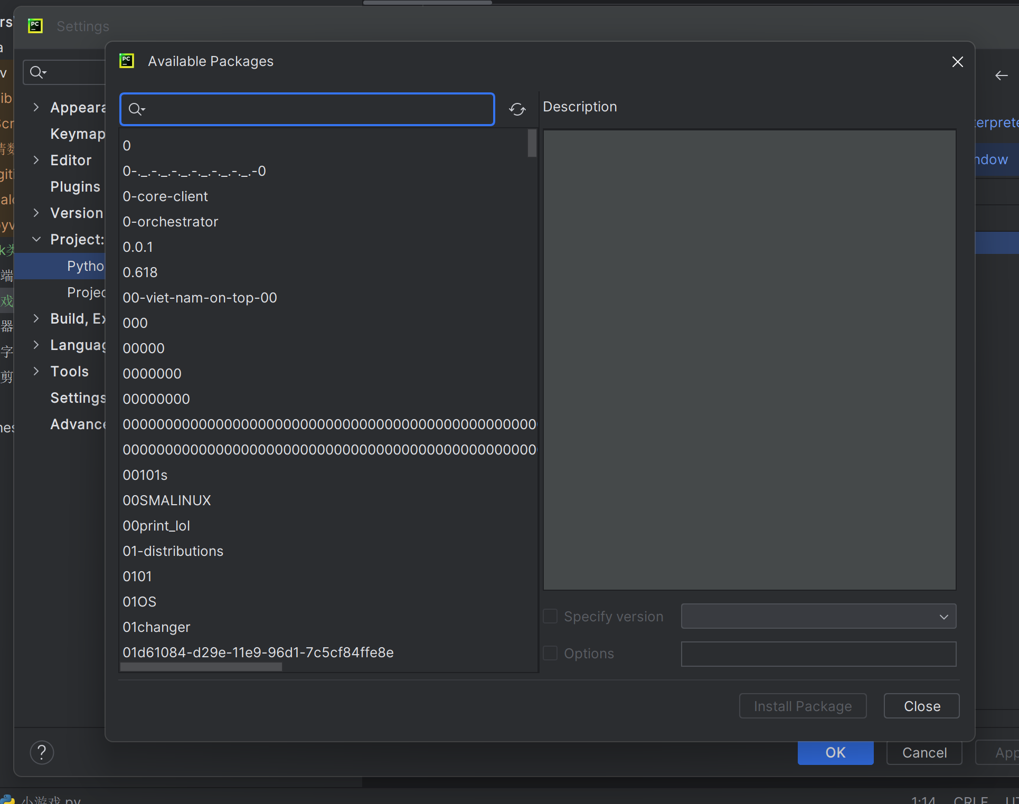The image size is (1019, 804).
Task: Select package "00-viet-nam-on-top-00"
Action: coord(328,298)
